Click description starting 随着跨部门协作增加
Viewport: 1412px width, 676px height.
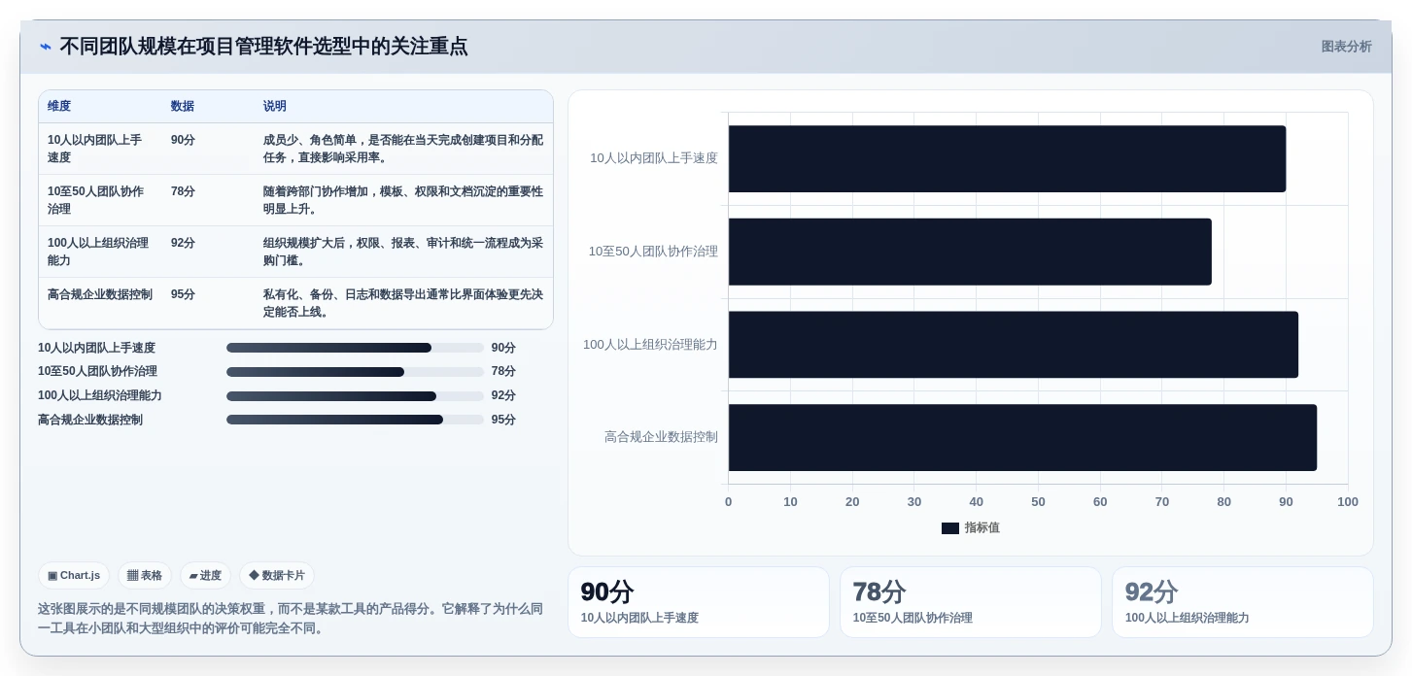(x=403, y=200)
